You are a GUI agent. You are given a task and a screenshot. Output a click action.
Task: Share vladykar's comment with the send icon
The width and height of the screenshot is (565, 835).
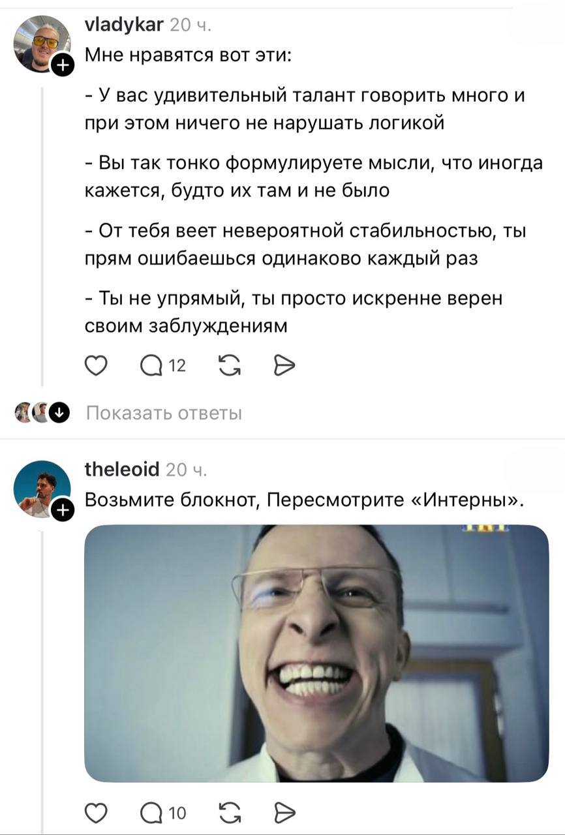284,368
